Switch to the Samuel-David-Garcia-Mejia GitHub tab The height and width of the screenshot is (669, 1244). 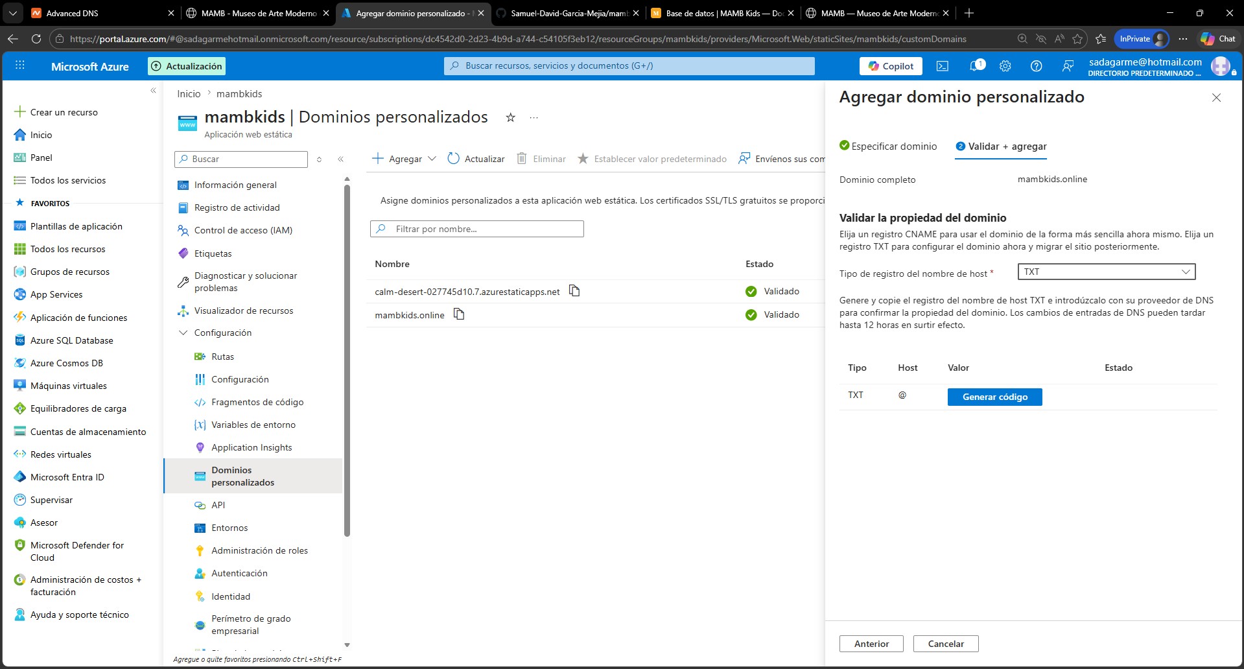pyautogui.click(x=569, y=13)
